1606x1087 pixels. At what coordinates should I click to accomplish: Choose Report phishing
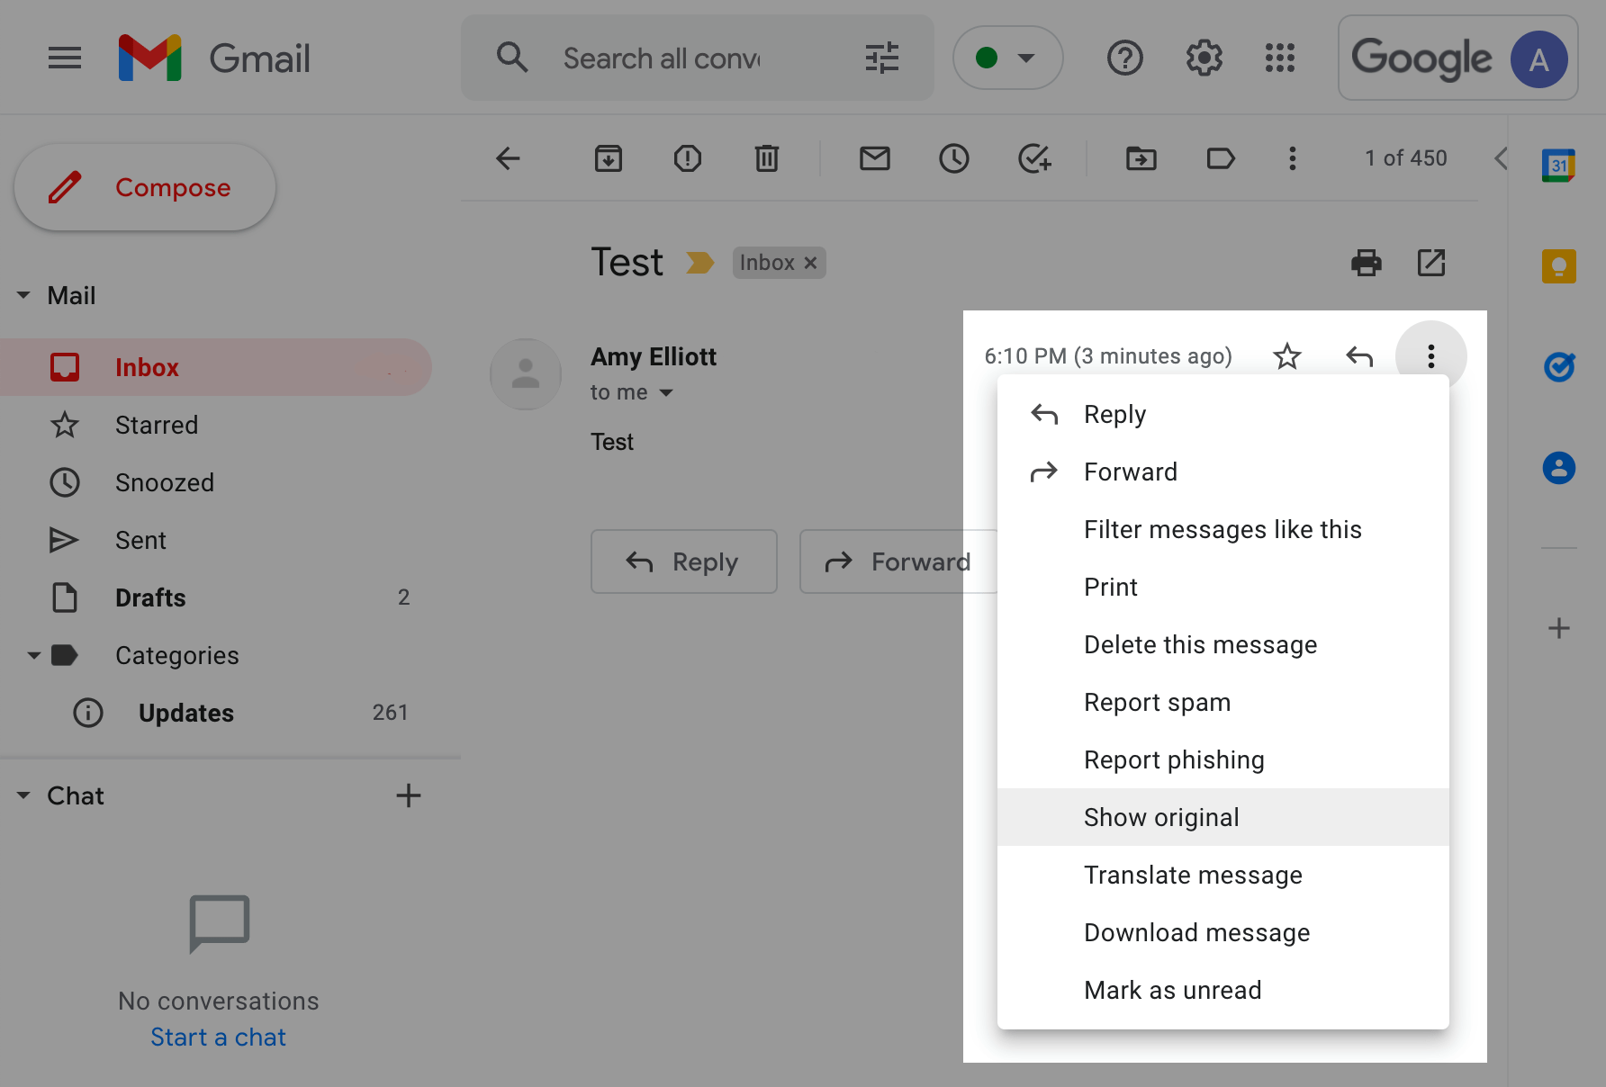click(1223, 759)
